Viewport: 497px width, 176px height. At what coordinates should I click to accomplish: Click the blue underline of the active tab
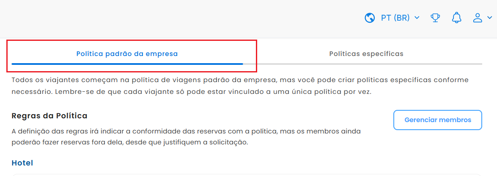click(x=127, y=64)
